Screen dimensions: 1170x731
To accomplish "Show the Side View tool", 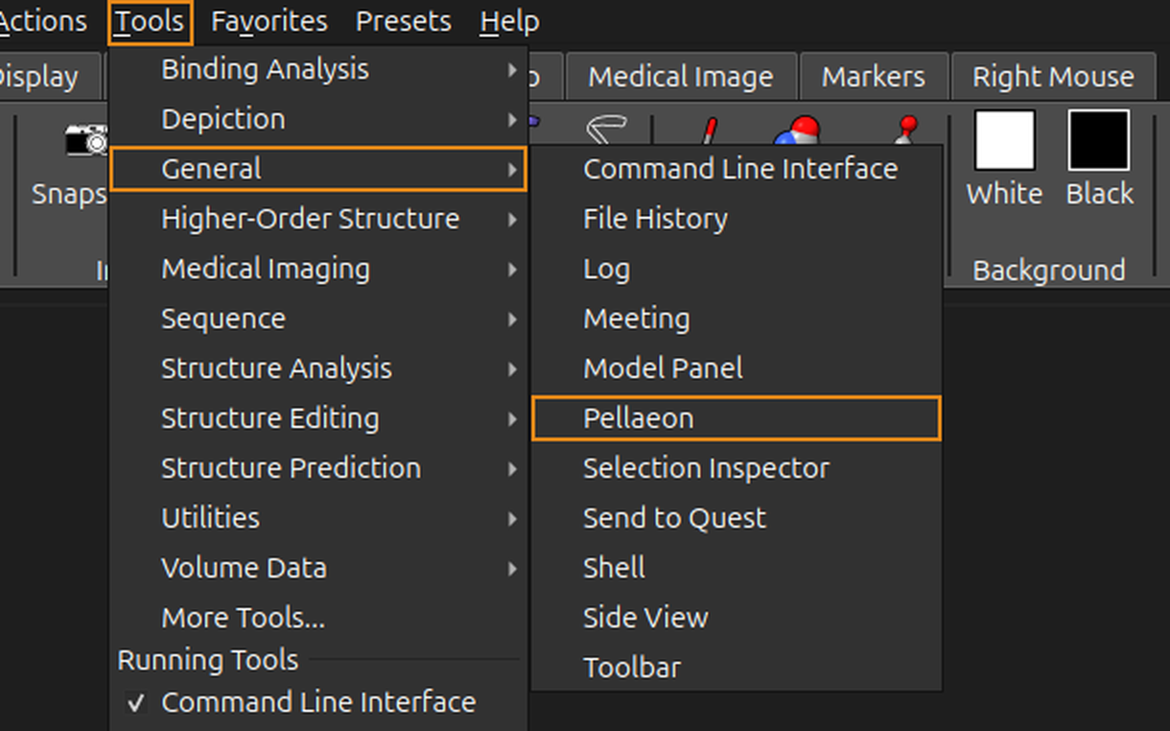I will click(x=737, y=618).
